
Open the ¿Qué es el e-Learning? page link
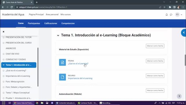click(x=78, y=64)
